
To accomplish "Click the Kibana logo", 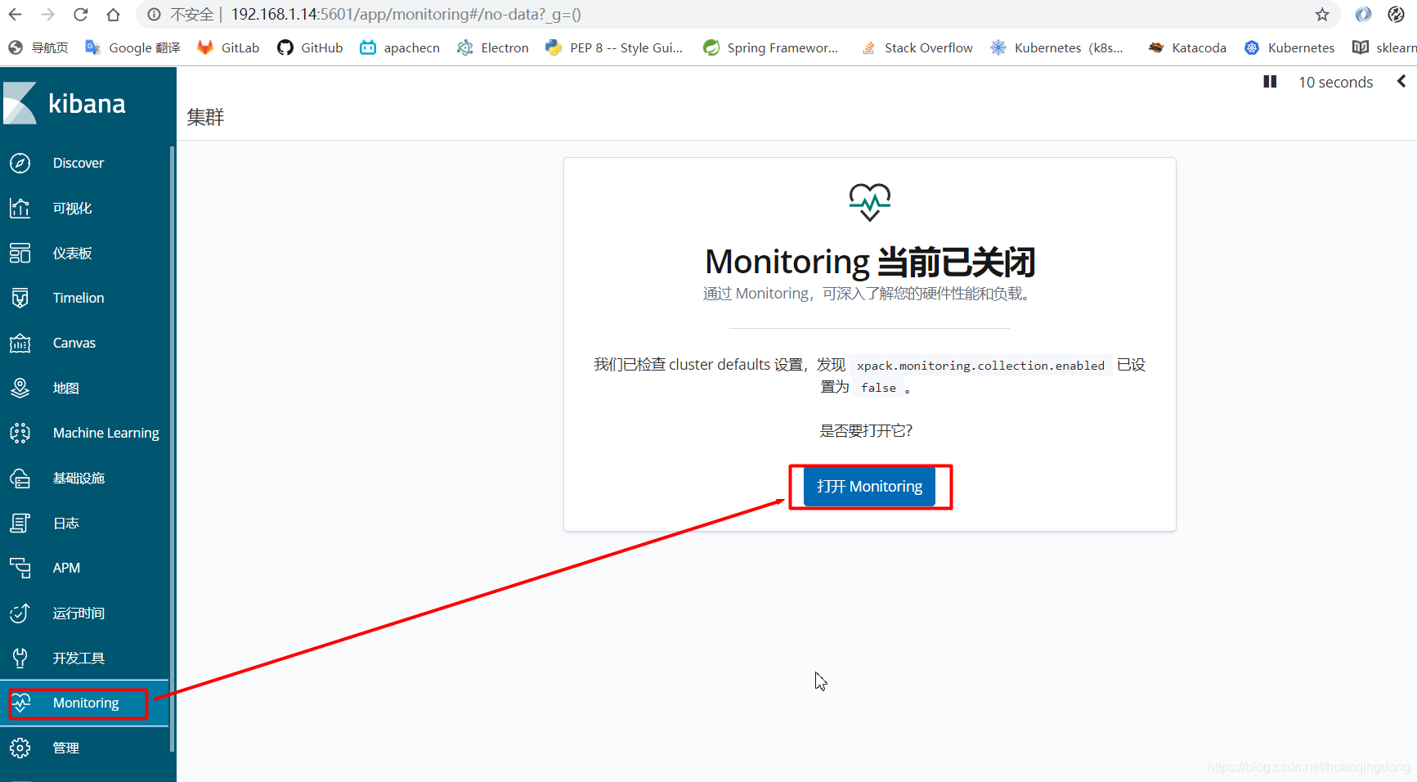I will click(x=65, y=103).
